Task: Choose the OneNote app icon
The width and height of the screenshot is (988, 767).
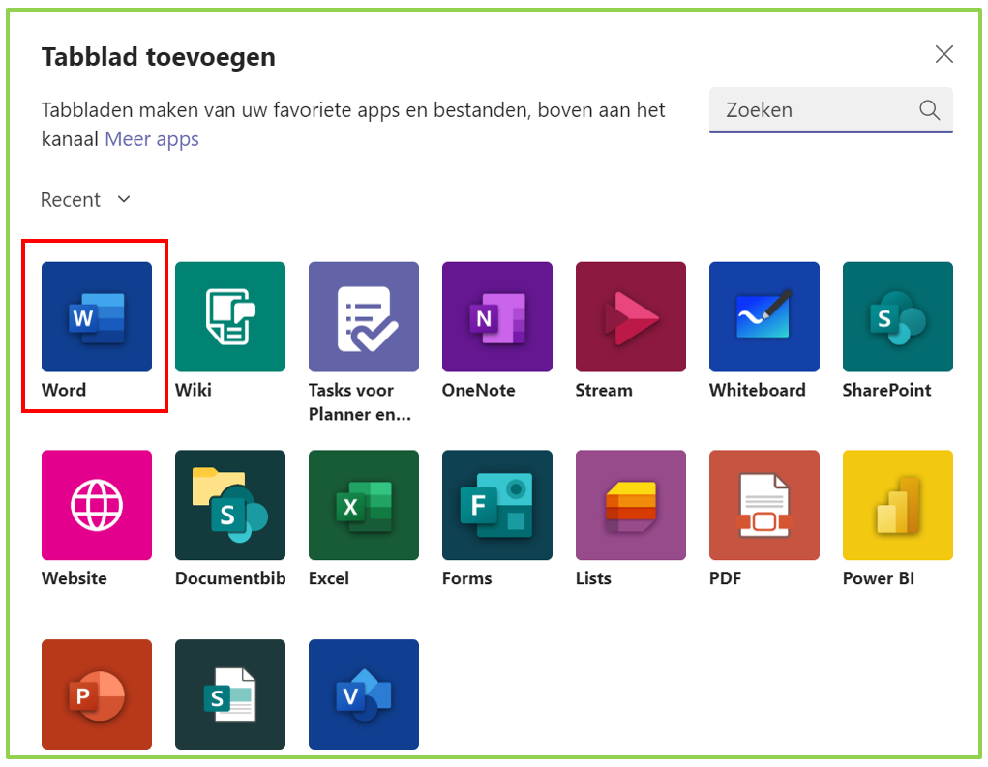Action: (497, 316)
